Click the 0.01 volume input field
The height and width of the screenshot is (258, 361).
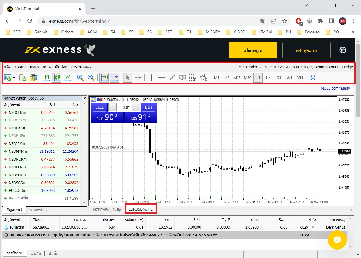124,107
